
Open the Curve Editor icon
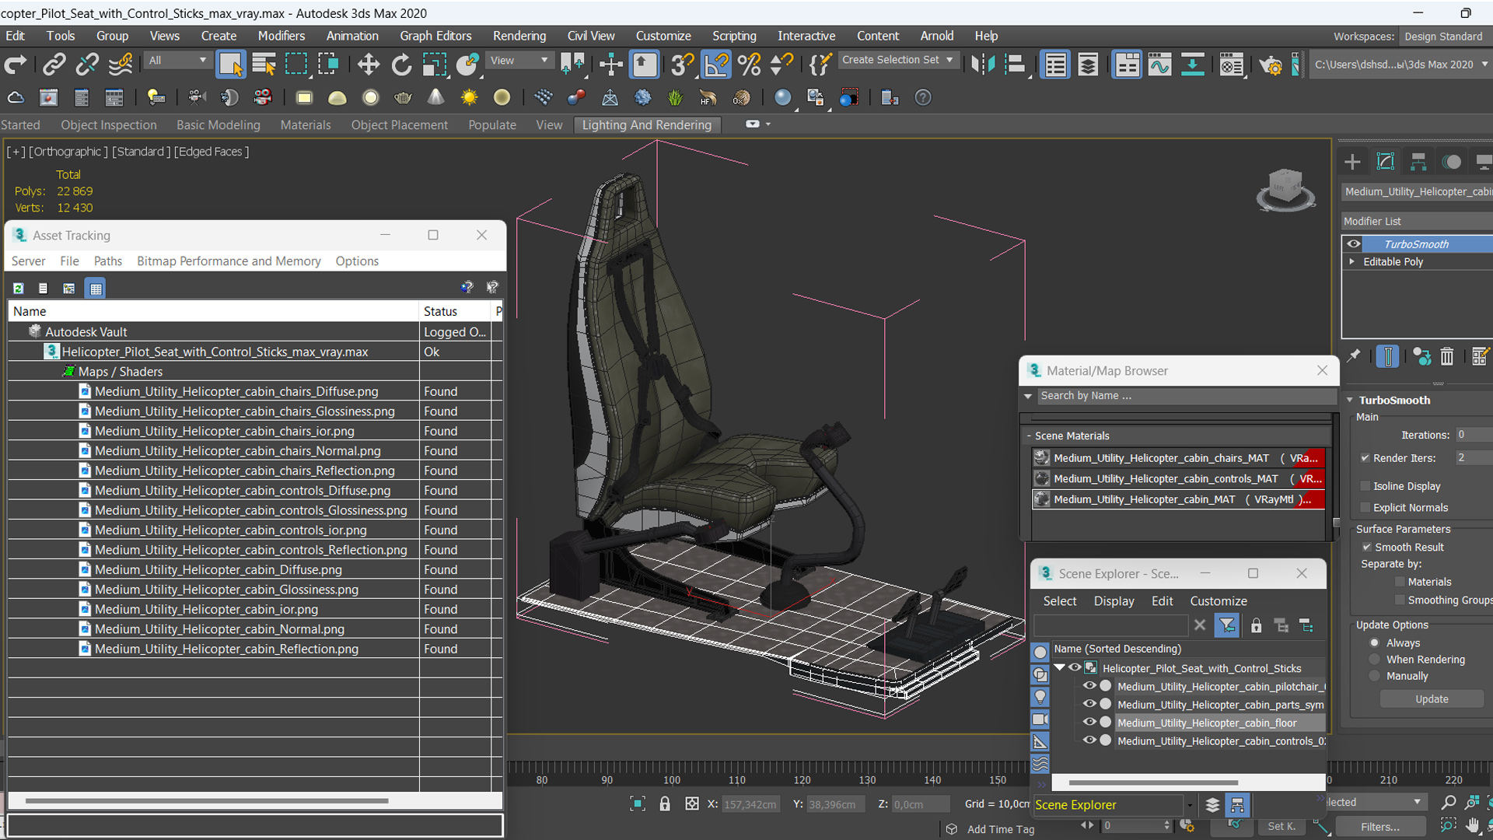pyautogui.click(x=1159, y=65)
